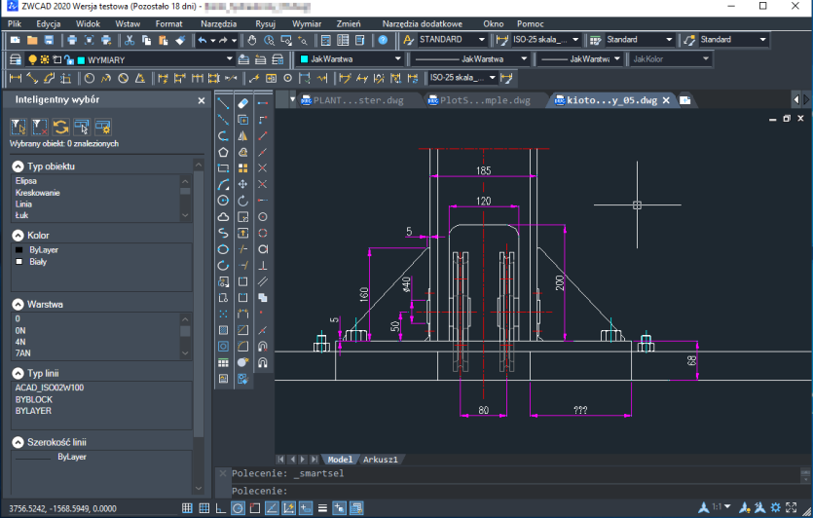Open the annotation scale 1:1 dropdown
The height and width of the screenshot is (518, 813).
click(727, 506)
